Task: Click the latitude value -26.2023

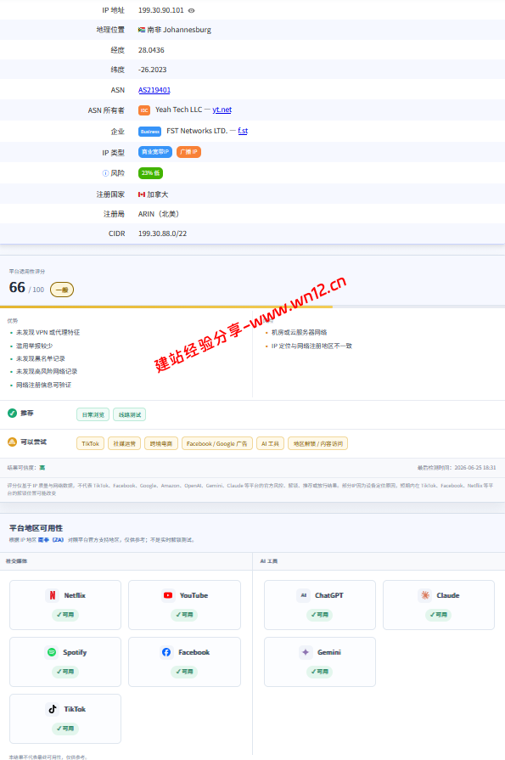Action: [x=152, y=70]
